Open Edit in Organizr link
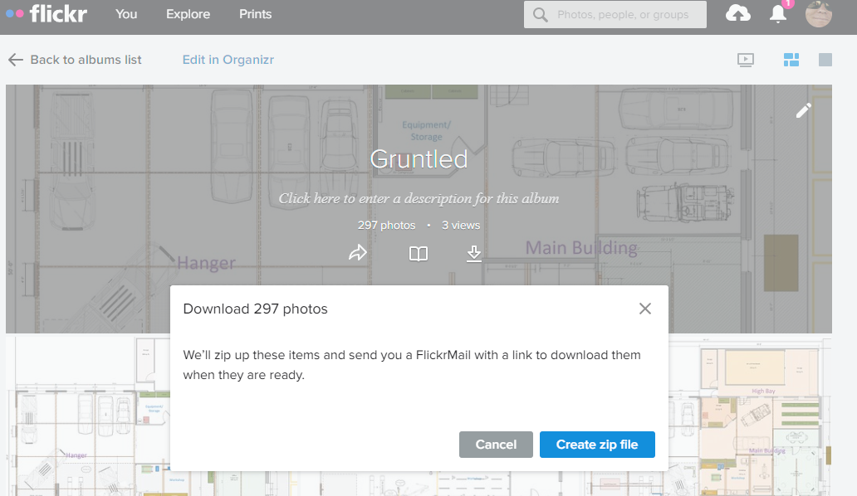857x496 pixels. [x=228, y=60]
